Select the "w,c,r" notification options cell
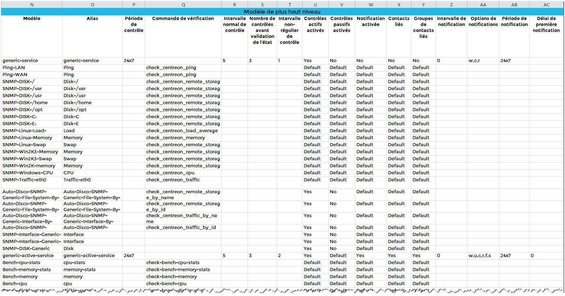 click(x=474, y=61)
